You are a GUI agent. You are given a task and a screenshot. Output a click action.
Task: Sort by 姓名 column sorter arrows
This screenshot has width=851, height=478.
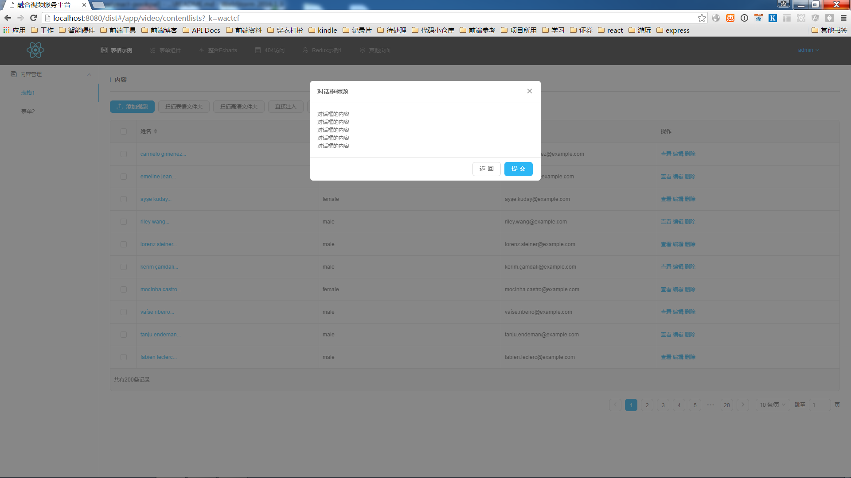pyautogui.click(x=156, y=131)
